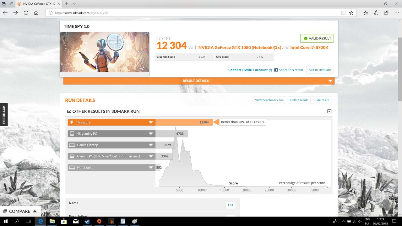This screenshot has width=402, height=226.
Task: Go back to the previous page
Action: tap(5, 13)
